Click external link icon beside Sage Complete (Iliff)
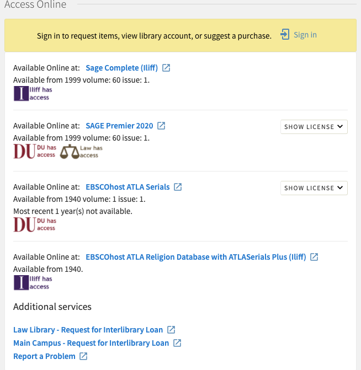The width and height of the screenshot is (361, 370). pyautogui.click(x=166, y=68)
